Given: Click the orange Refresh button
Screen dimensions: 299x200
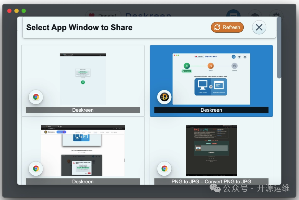Looking at the screenshot, I should 227,27.
